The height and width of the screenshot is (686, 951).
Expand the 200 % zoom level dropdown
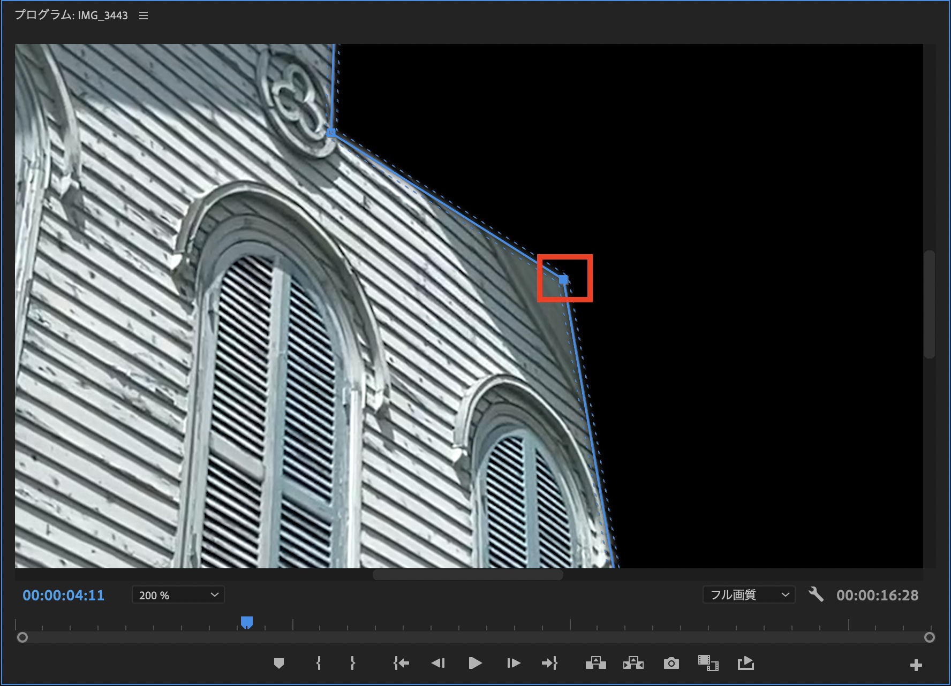(x=178, y=595)
